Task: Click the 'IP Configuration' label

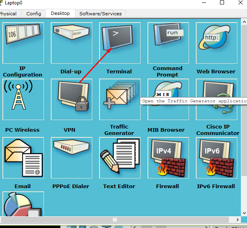Action: (x=23, y=71)
